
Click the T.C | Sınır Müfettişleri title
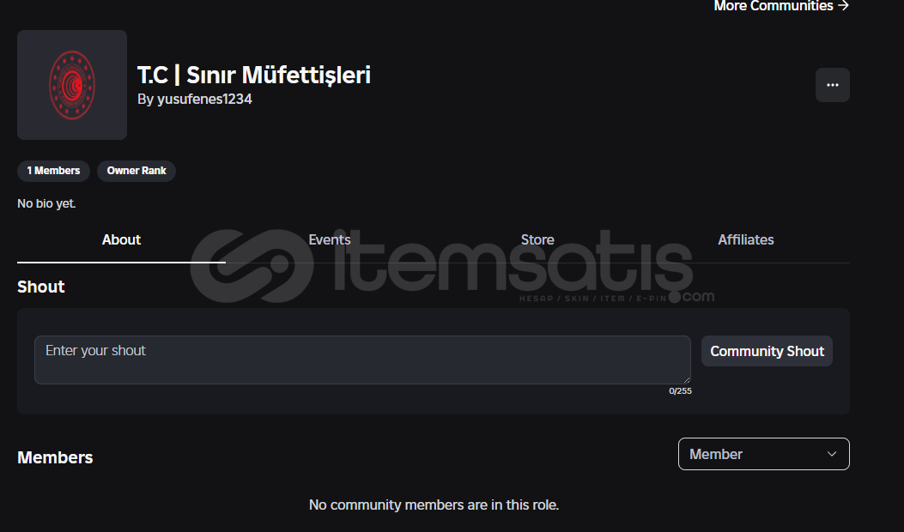(x=253, y=75)
